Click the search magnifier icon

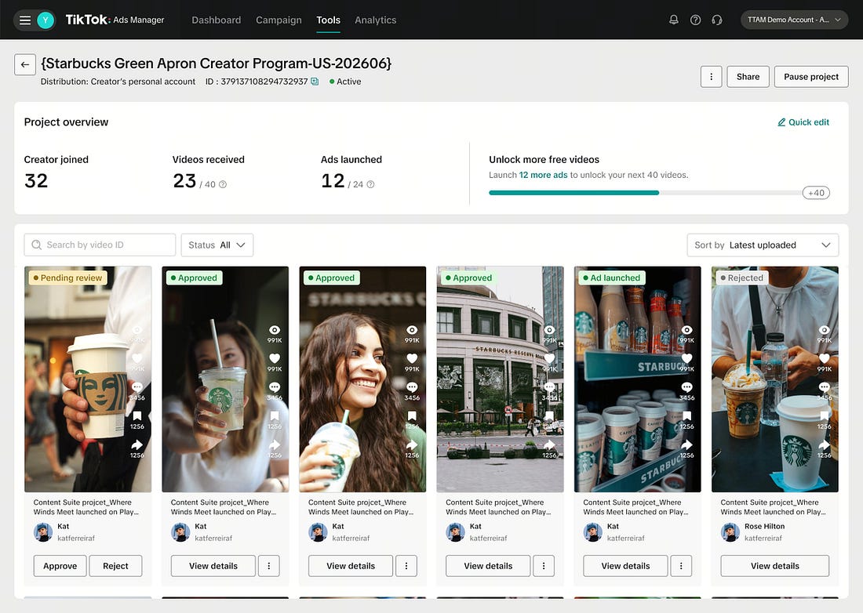point(36,245)
